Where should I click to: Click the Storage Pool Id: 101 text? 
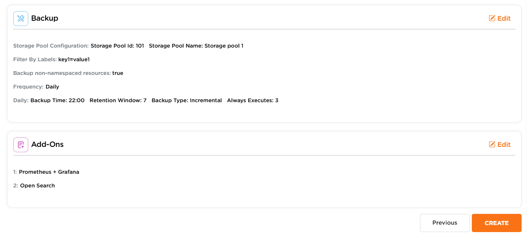click(117, 46)
